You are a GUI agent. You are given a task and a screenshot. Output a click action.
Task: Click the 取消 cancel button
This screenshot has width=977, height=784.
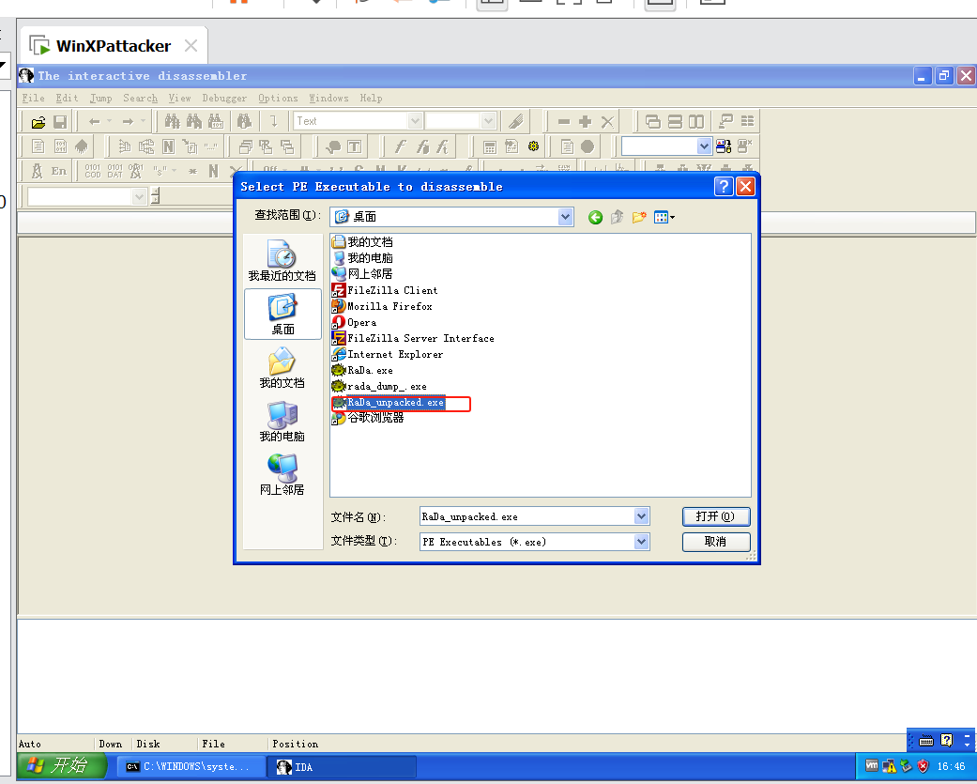pyautogui.click(x=716, y=542)
